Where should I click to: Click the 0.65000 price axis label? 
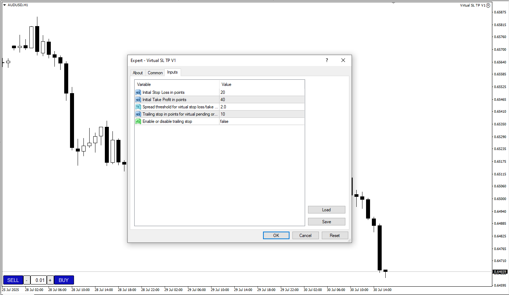click(500, 199)
